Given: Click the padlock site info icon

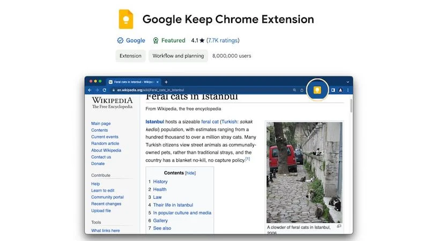Looking at the screenshot, I should point(114,90).
